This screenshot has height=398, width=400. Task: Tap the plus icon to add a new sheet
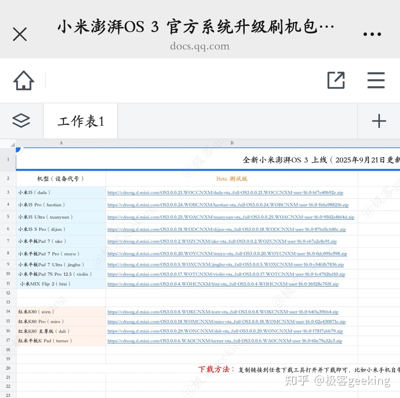(x=379, y=121)
